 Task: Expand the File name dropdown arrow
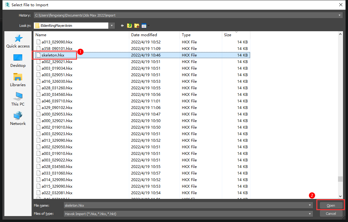310,205
